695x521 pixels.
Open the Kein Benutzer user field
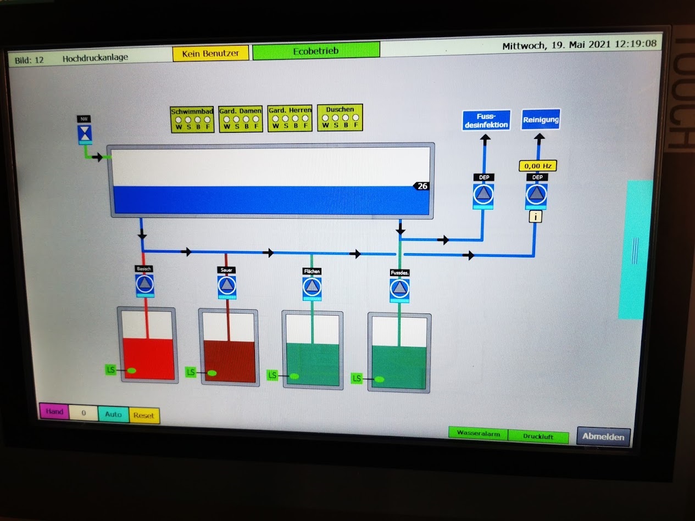(210, 54)
